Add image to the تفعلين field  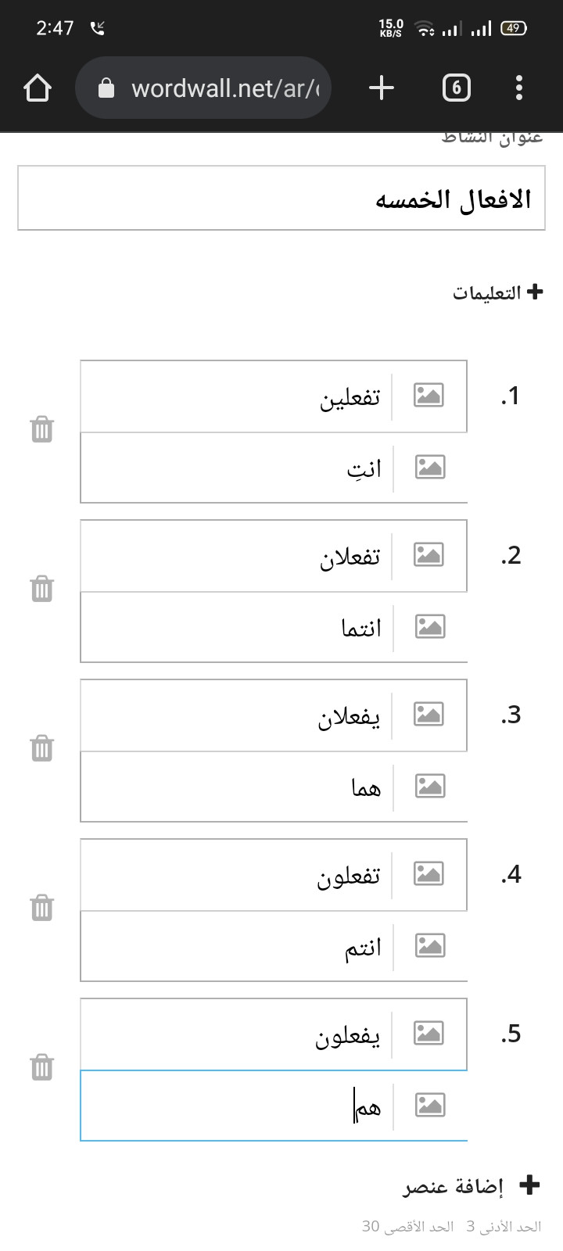[429, 396]
